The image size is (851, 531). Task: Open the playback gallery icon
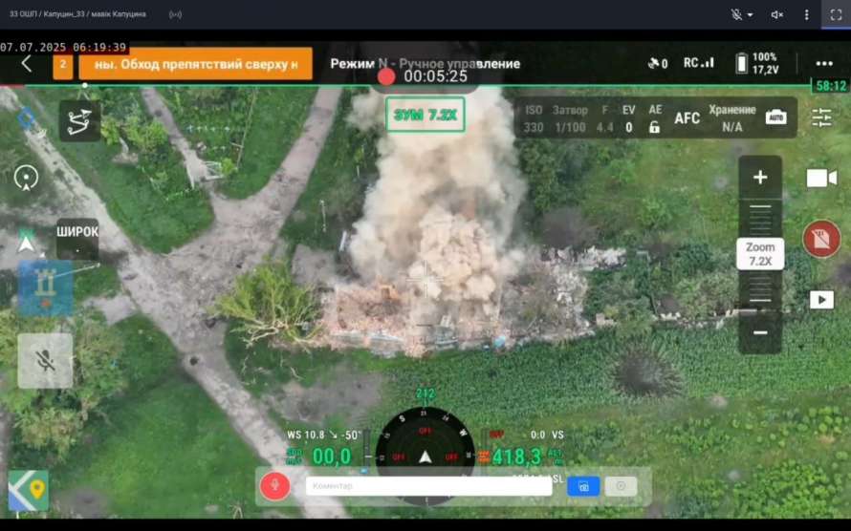point(821,300)
